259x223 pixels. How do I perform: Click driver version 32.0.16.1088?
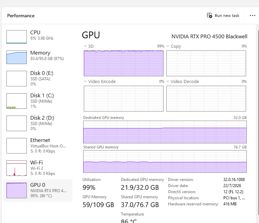coord(234,180)
